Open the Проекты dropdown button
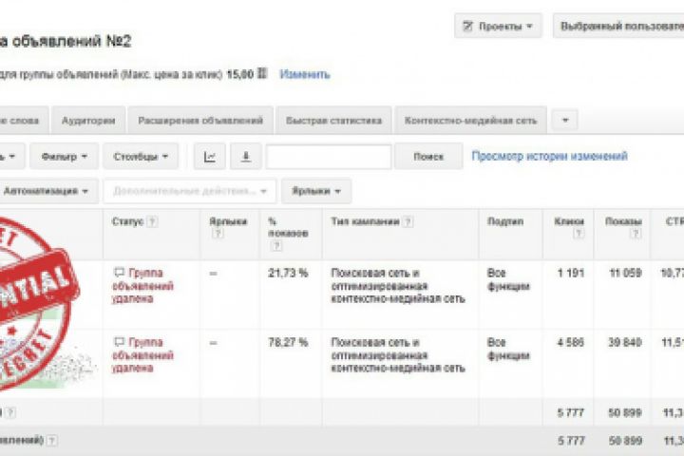This screenshot has width=684, height=456. point(498,27)
